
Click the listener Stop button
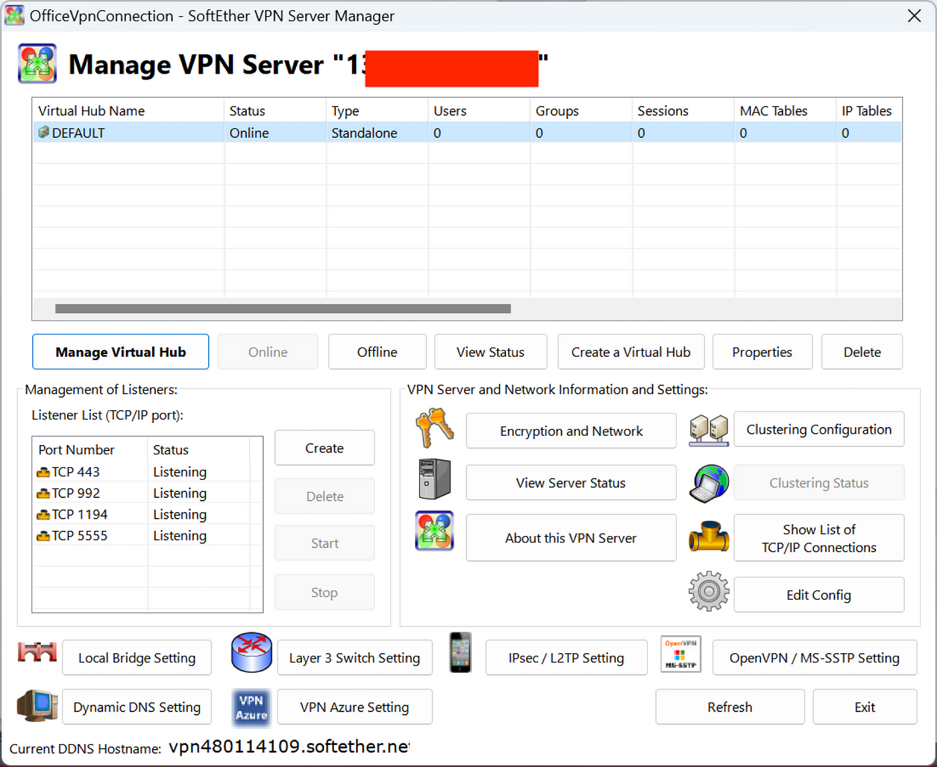pyautogui.click(x=325, y=592)
